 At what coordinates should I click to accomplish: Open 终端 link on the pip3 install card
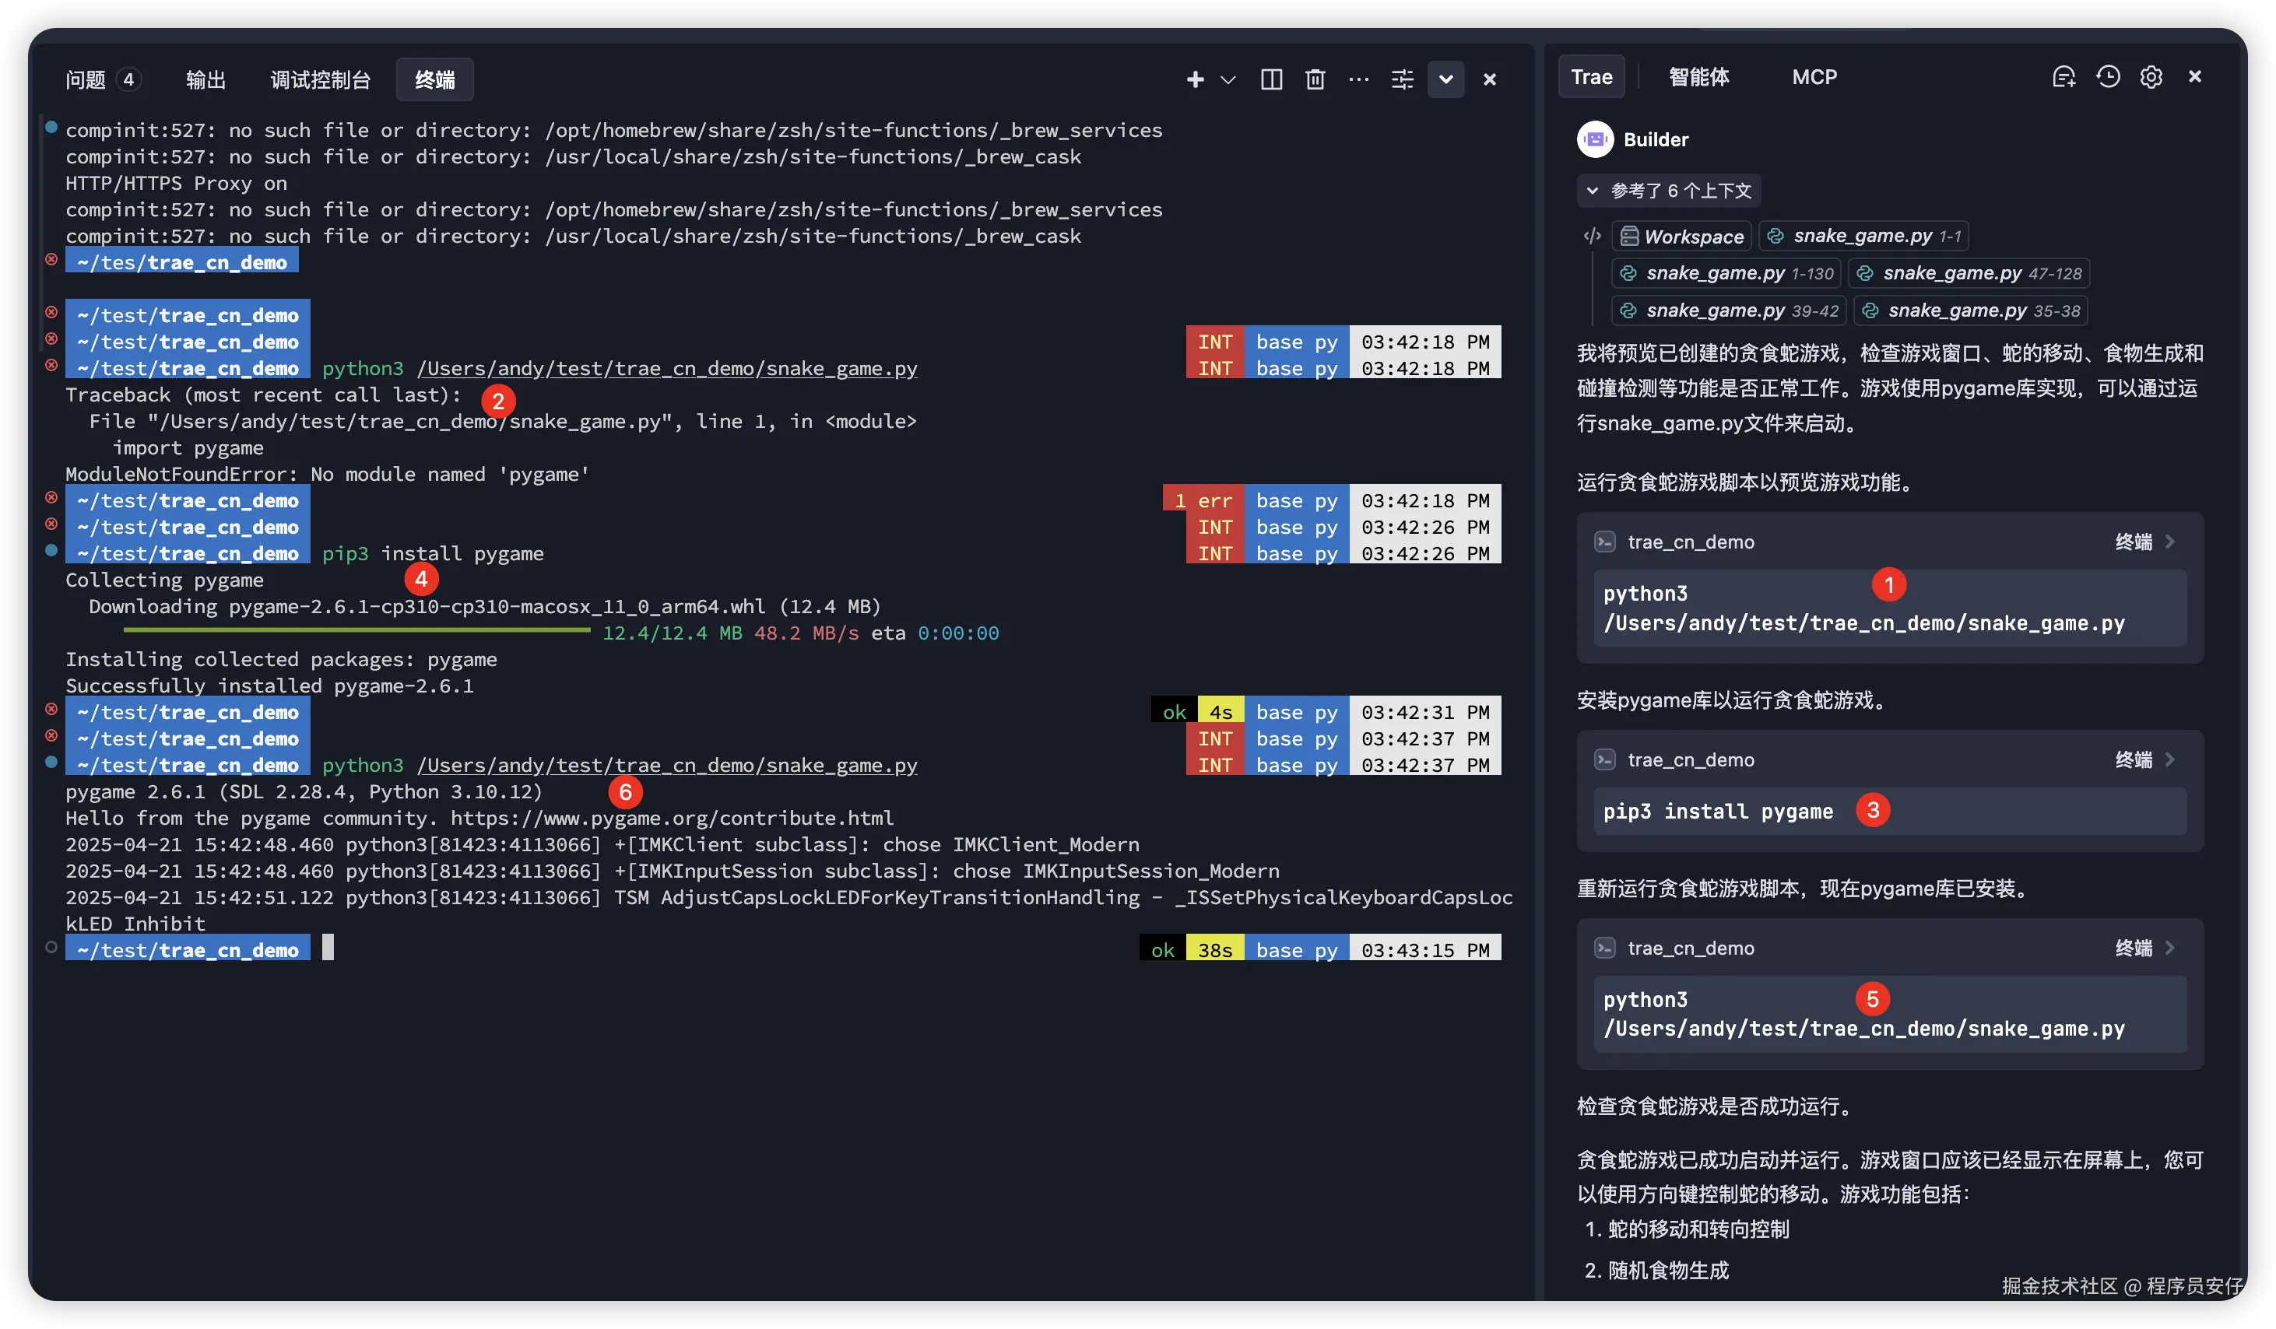2134,760
